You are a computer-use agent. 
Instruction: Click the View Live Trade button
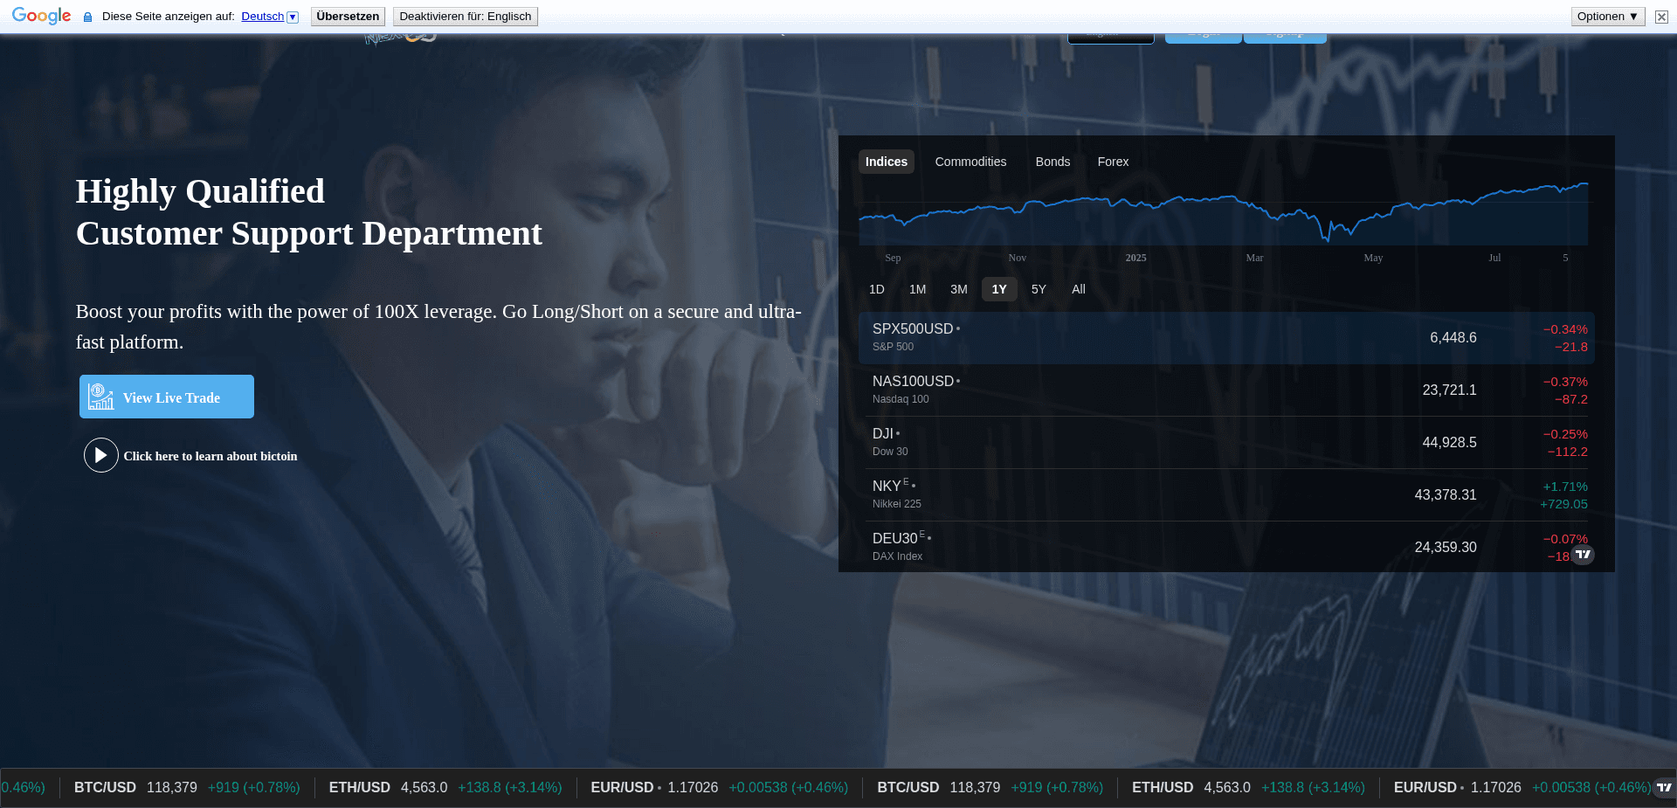[166, 397]
